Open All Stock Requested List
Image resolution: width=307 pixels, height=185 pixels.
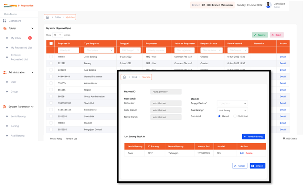19,57
